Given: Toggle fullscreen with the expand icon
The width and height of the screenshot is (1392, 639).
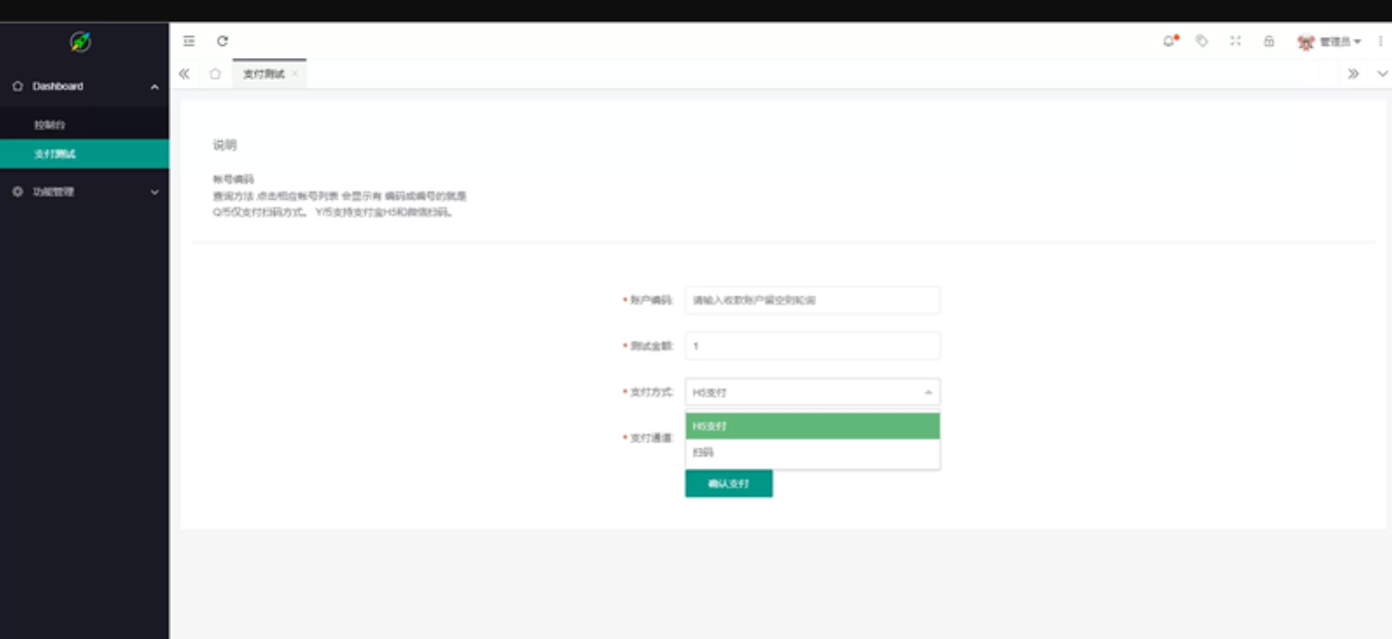Looking at the screenshot, I should coord(1235,41).
